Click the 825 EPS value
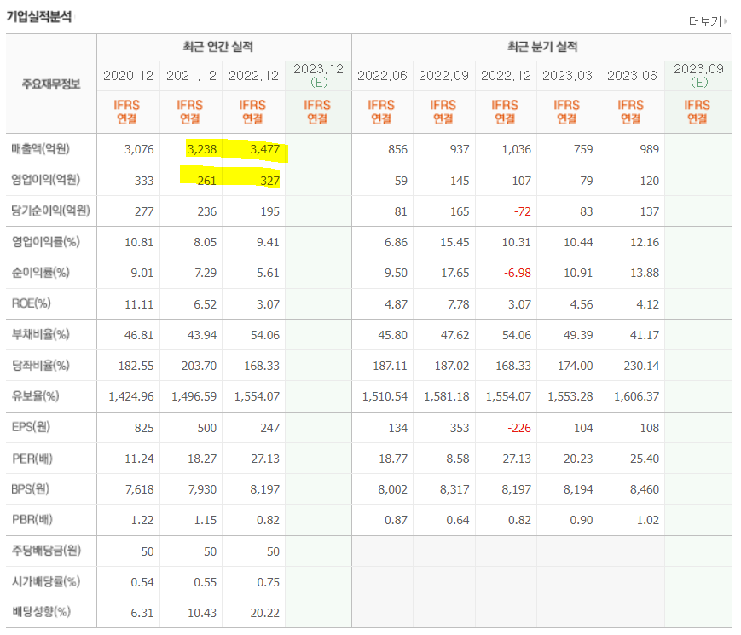This screenshot has width=741, height=635. 144,428
